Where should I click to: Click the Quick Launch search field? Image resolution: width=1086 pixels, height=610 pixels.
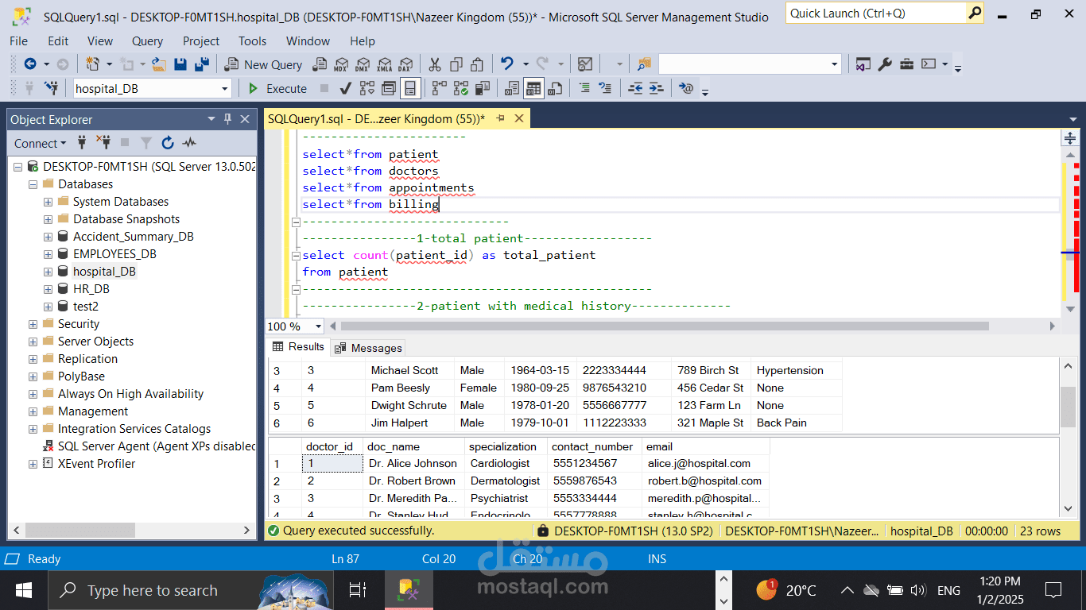pos(875,14)
